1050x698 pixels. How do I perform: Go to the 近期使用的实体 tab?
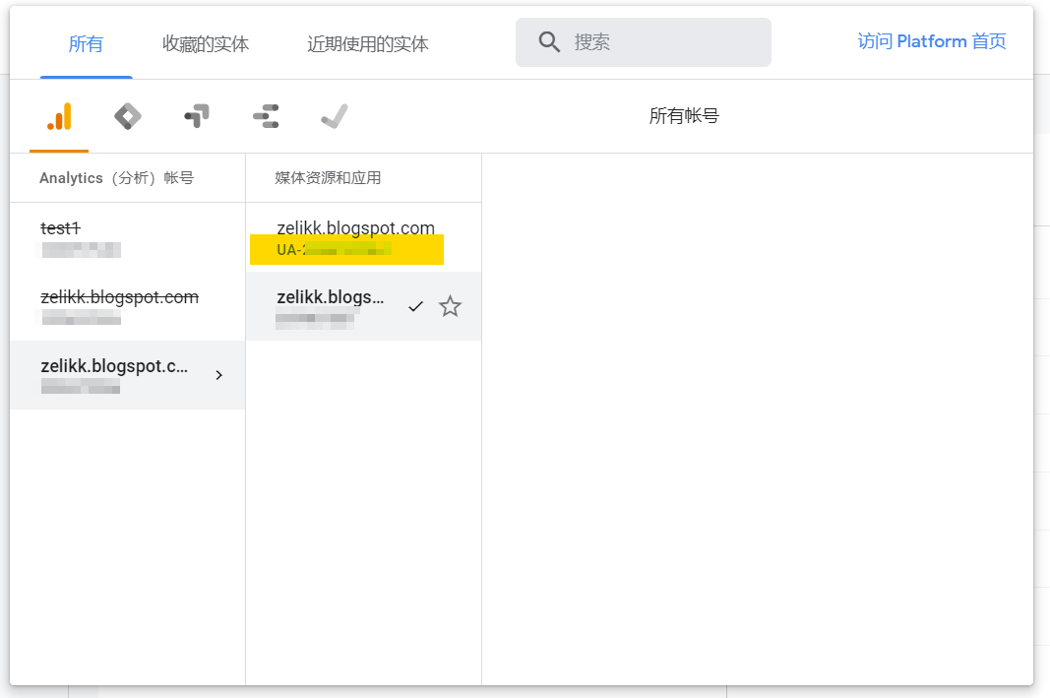point(367,44)
